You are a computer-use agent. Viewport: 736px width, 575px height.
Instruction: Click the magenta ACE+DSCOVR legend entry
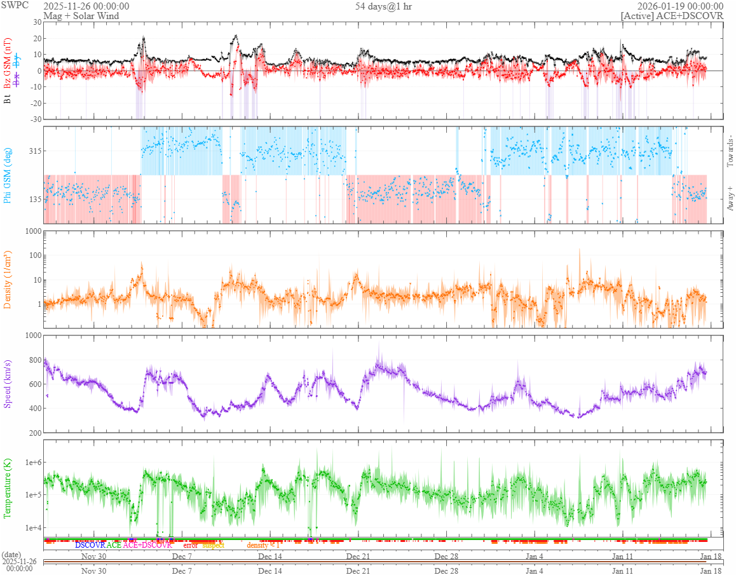147,545
